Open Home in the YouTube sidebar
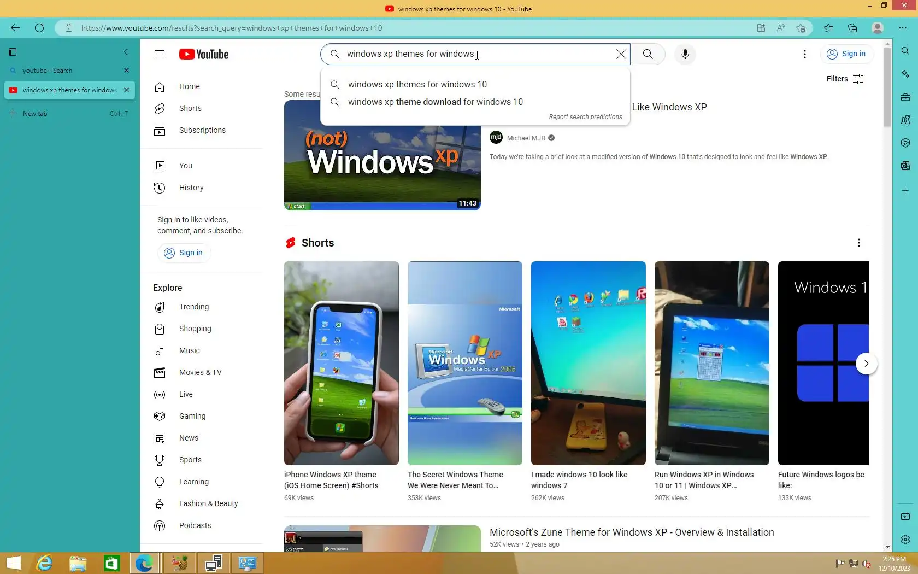Viewport: 918px width, 574px height. tap(202, 86)
